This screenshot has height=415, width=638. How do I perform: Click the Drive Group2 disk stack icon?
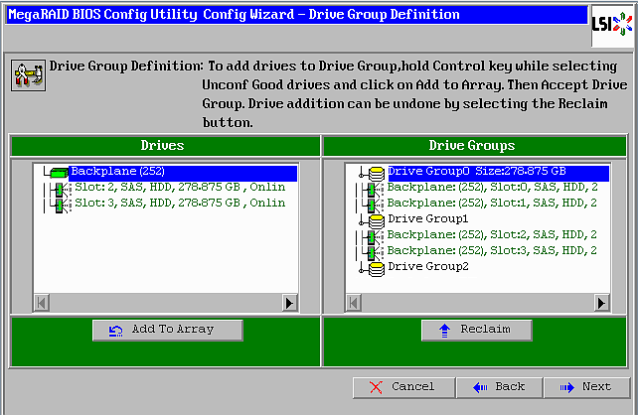(375, 267)
